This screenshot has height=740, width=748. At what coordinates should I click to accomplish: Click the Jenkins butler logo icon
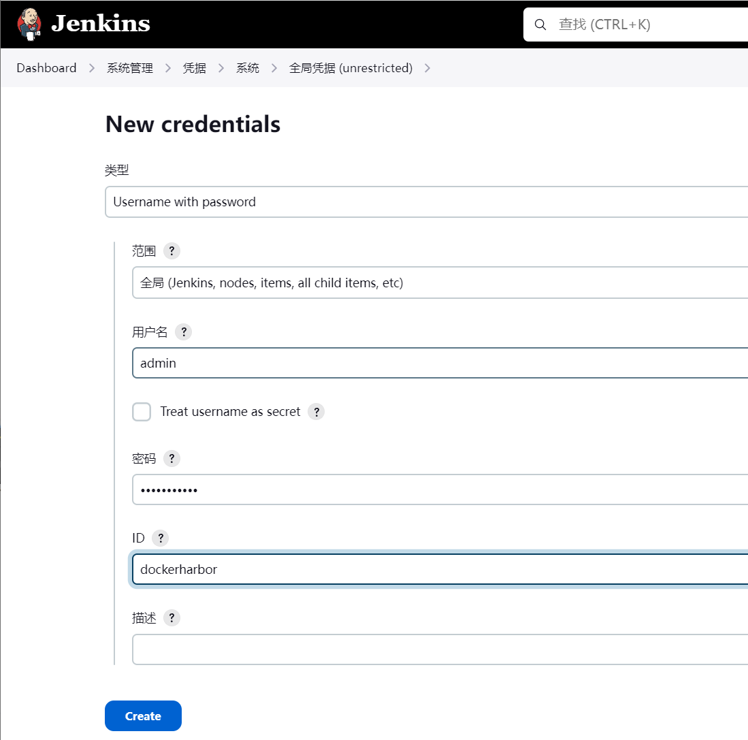tap(29, 23)
